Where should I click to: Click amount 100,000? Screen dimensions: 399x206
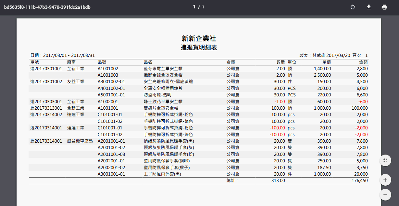pos(360,108)
